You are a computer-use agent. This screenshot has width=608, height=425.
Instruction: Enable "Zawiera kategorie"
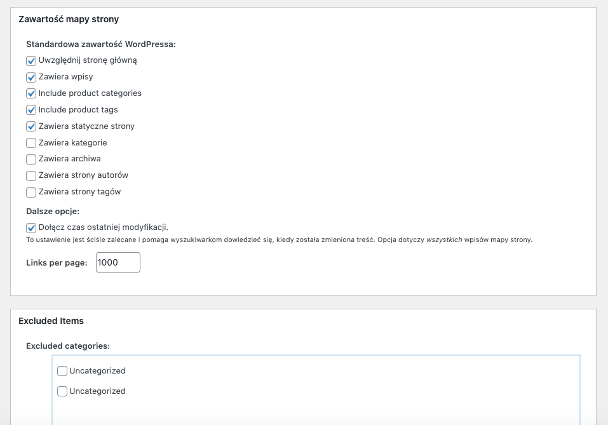tap(31, 143)
